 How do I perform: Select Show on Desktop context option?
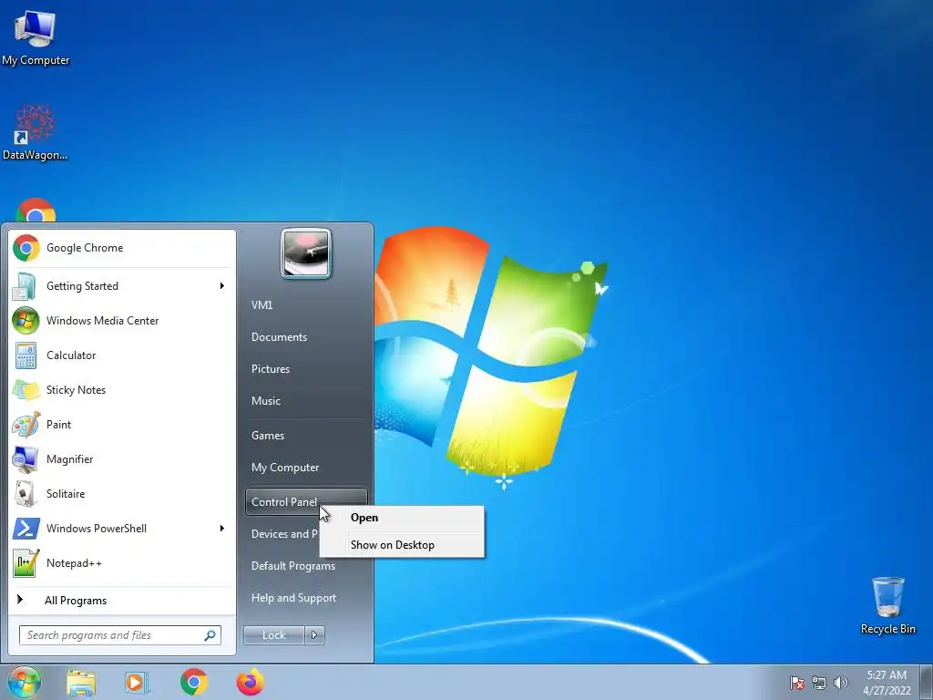[x=402, y=545]
